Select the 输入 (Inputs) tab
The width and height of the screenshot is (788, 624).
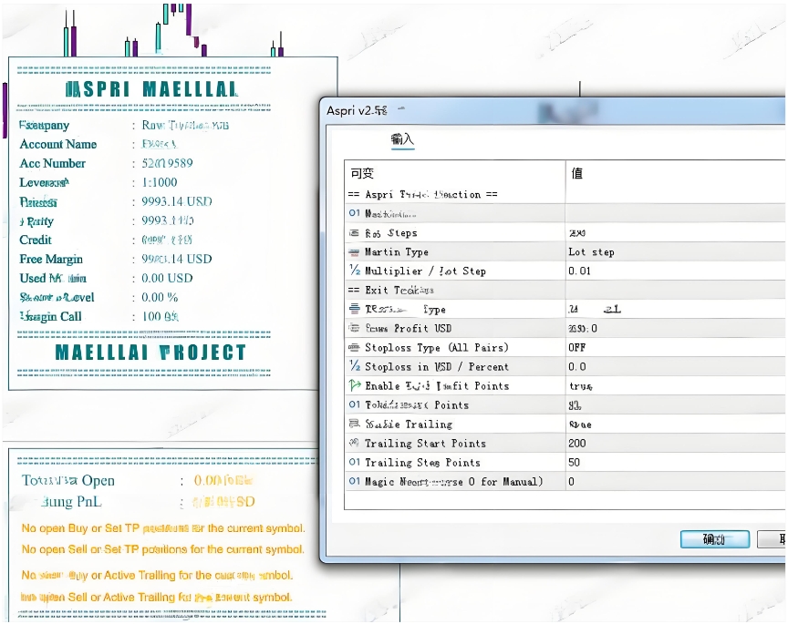tap(402, 139)
